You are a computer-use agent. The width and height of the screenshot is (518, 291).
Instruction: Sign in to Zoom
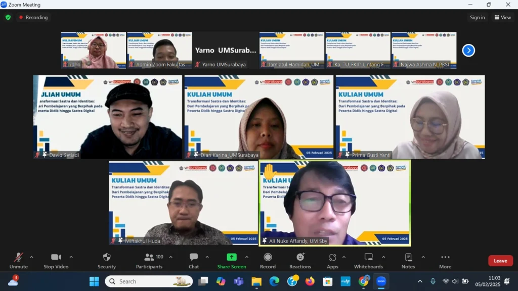point(477,17)
